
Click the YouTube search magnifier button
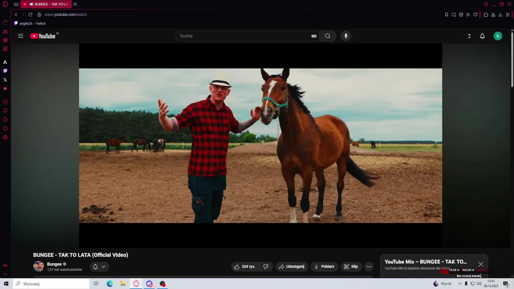point(328,36)
